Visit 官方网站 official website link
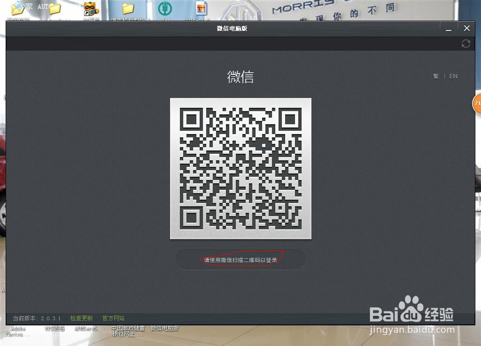The height and width of the screenshot is (346, 481). click(113, 318)
